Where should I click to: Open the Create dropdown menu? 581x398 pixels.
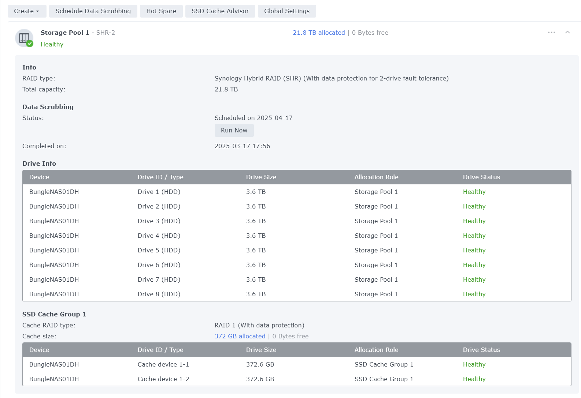[27, 11]
